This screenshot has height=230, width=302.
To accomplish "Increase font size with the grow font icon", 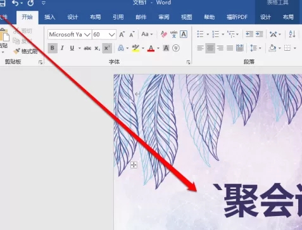I will point(122,34).
